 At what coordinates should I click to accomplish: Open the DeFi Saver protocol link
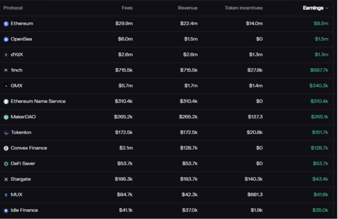click(x=23, y=164)
